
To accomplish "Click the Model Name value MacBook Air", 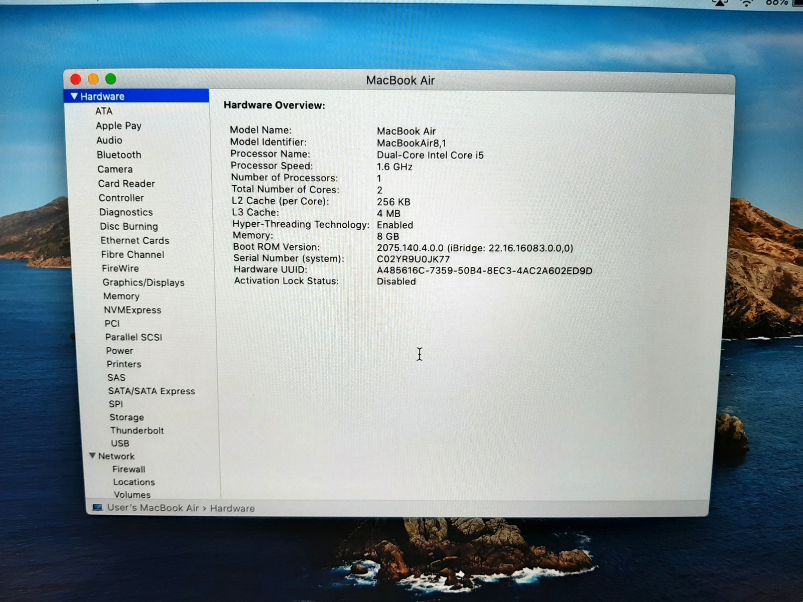I will click(406, 131).
